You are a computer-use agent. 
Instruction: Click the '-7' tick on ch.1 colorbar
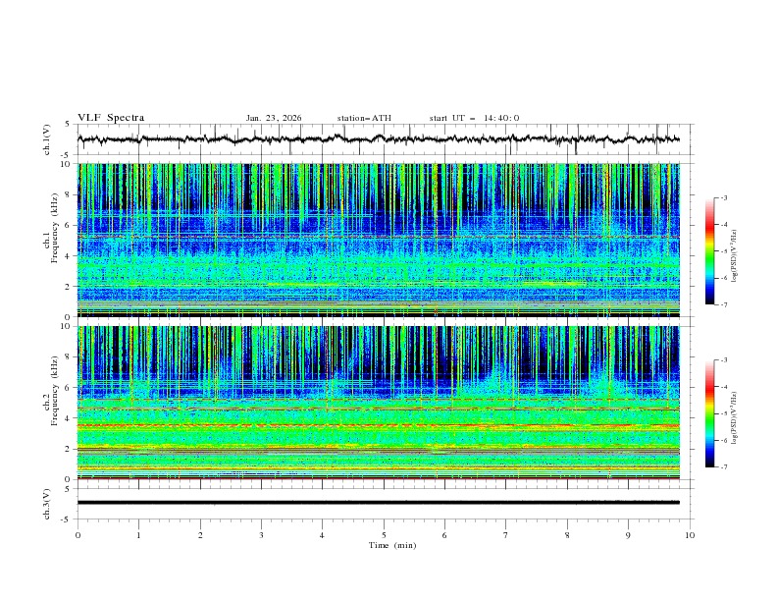(724, 304)
